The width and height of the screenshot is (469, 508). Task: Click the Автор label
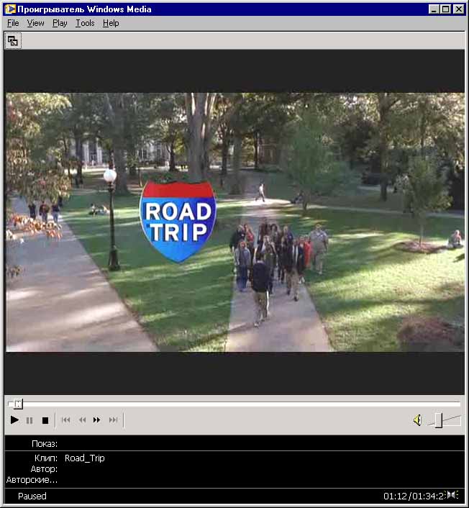pyautogui.click(x=44, y=469)
